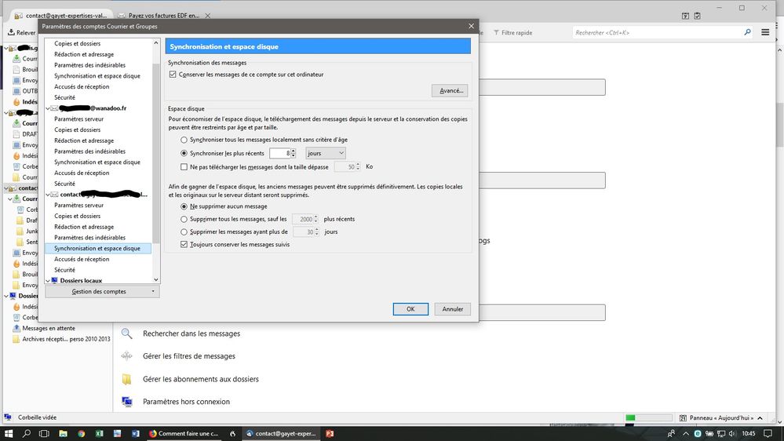This screenshot has height=441, width=784.
Task: Click Gérer les filtres de messages link
Action: pyautogui.click(x=189, y=356)
